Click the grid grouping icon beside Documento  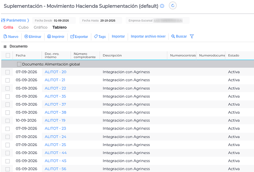tap(5, 47)
